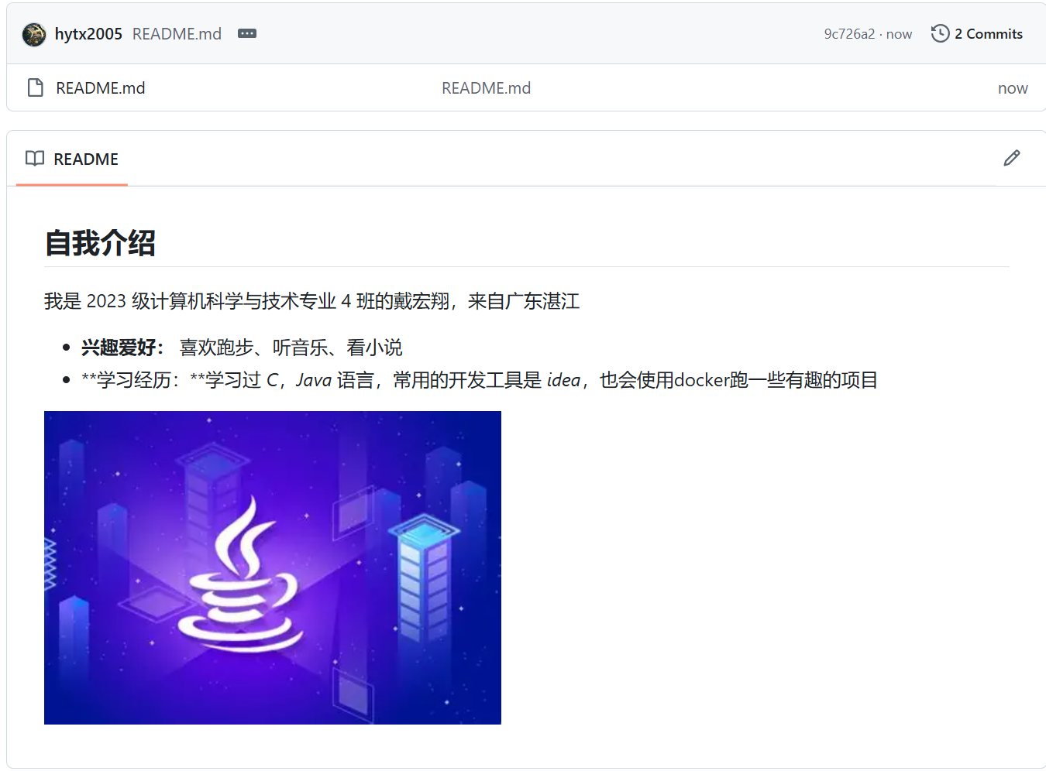View the 2 Commits history

[977, 33]
